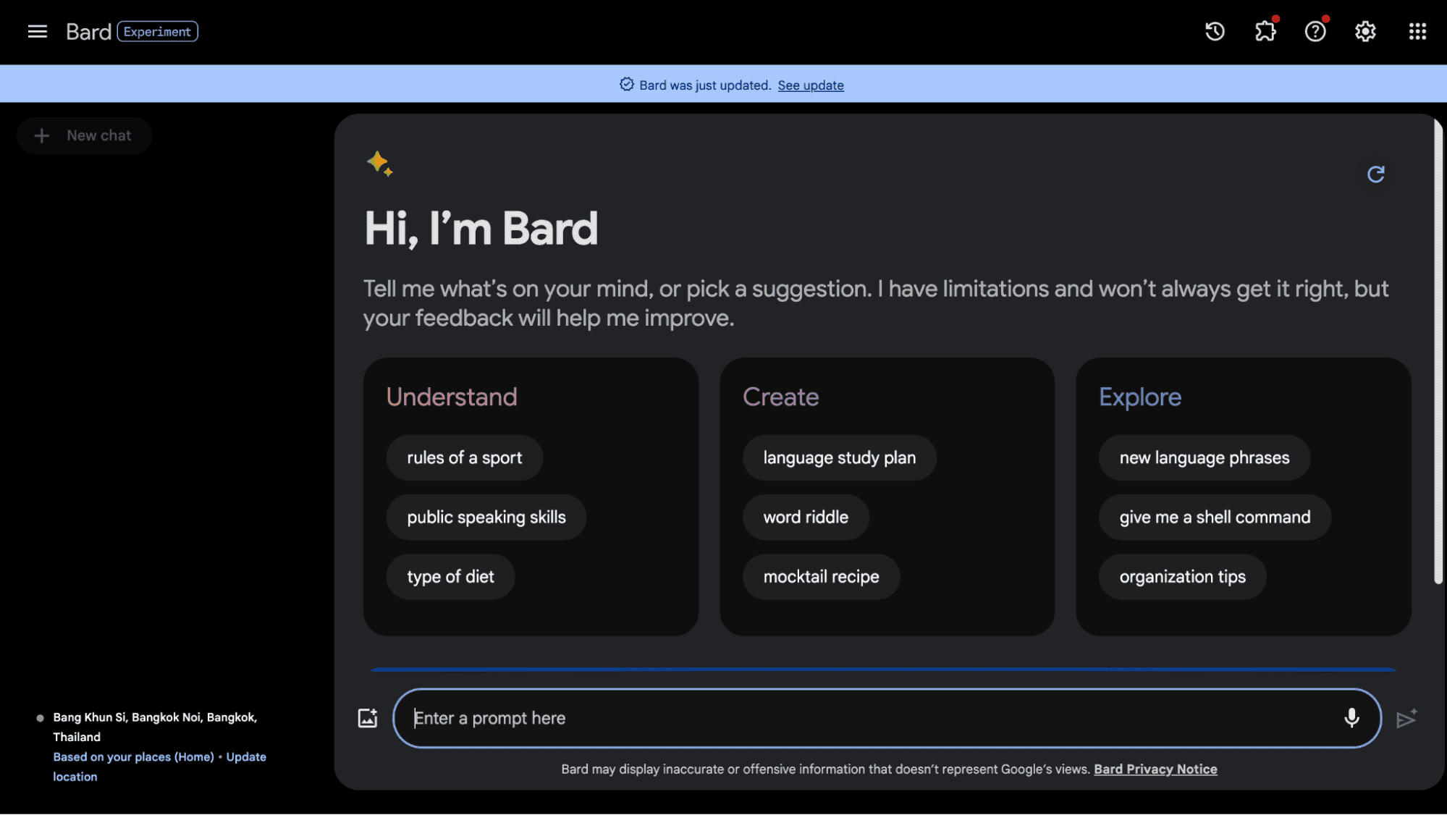This screenshot has width=1447, height=815.
Task: Choose the mocktail recipe suggestion chip
Action: [x=821, y=576]
